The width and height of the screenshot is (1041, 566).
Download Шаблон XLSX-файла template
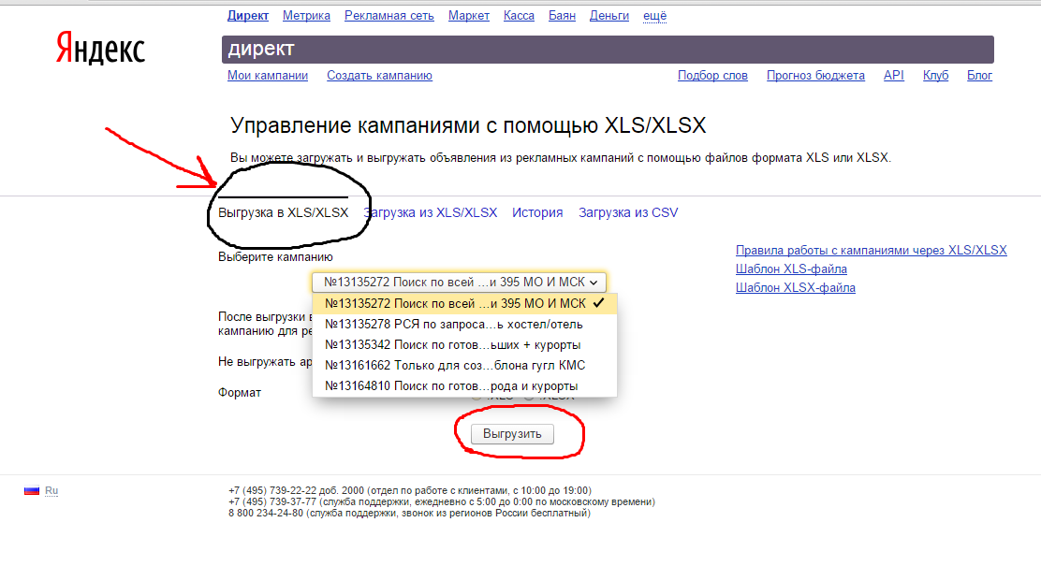pos(796,287)
